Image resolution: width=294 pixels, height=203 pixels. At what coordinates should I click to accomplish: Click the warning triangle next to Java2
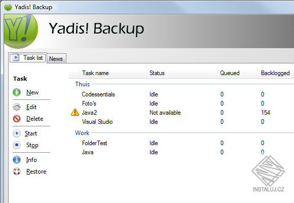(x=75, y=112)
